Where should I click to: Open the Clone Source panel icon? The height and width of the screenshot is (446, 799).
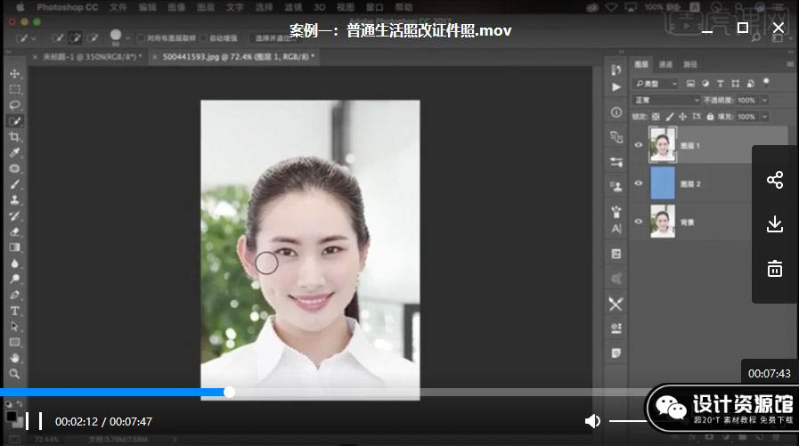click(616, 186)
